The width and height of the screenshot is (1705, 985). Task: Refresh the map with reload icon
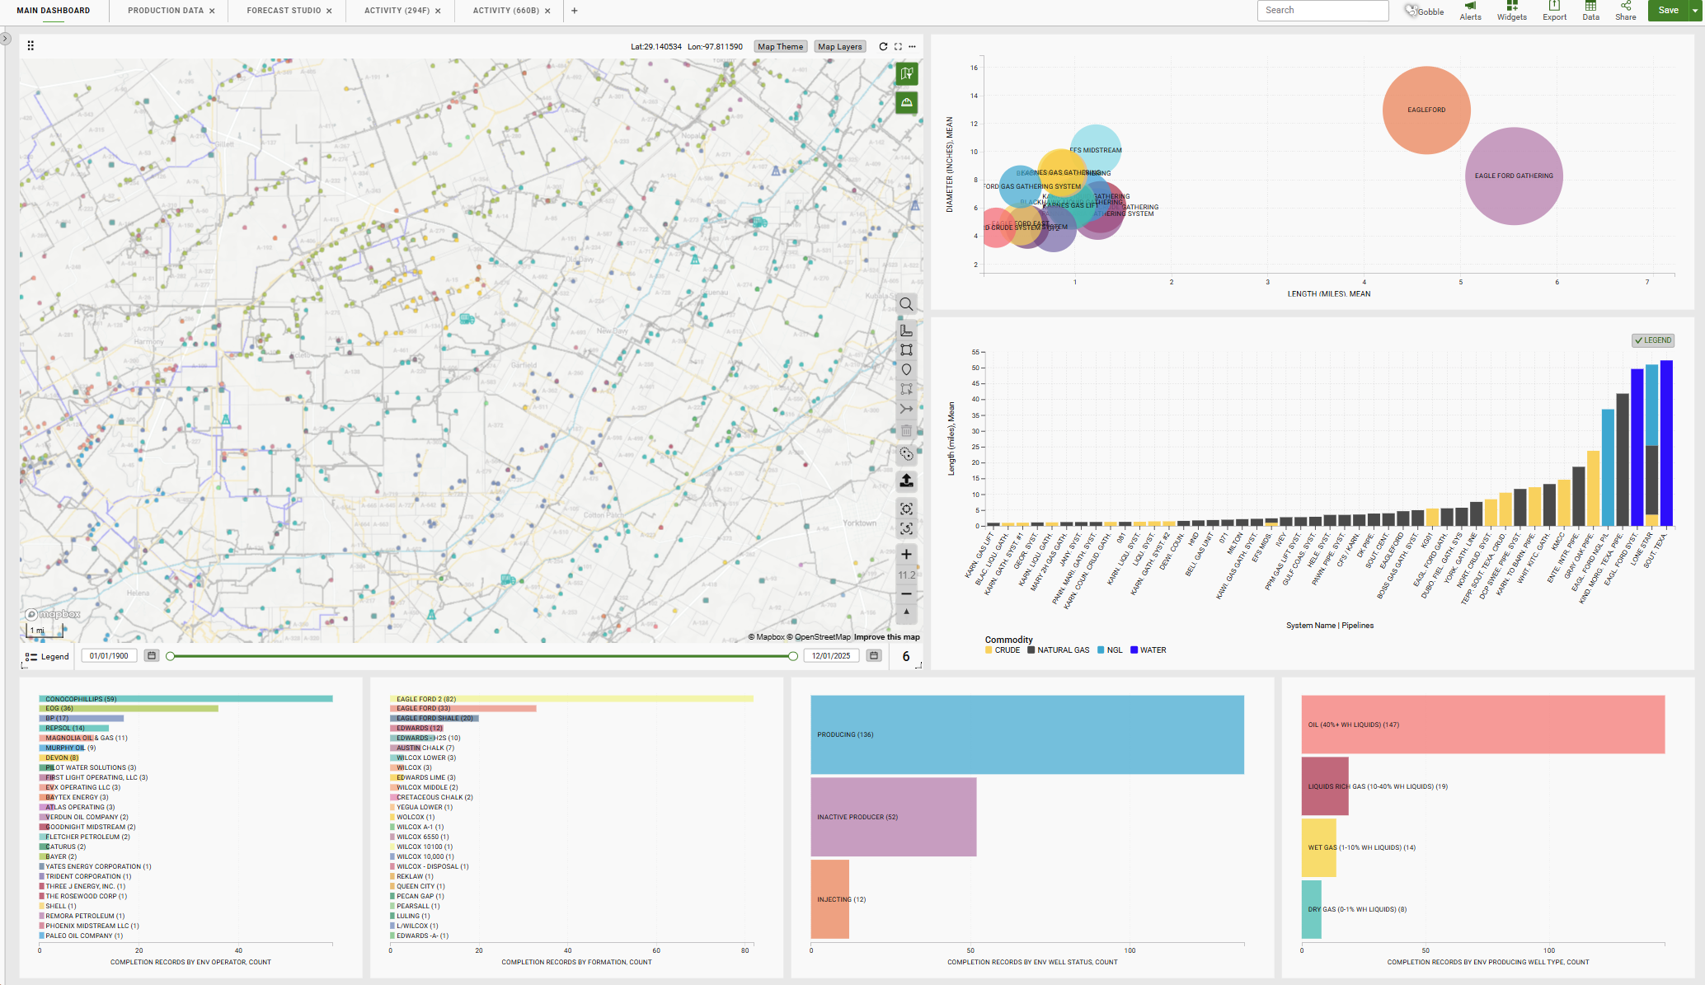coord(883,47)
